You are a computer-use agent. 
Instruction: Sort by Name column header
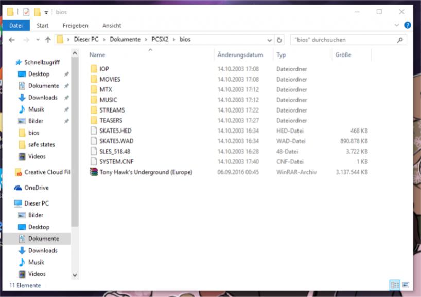tap(97, 55)
